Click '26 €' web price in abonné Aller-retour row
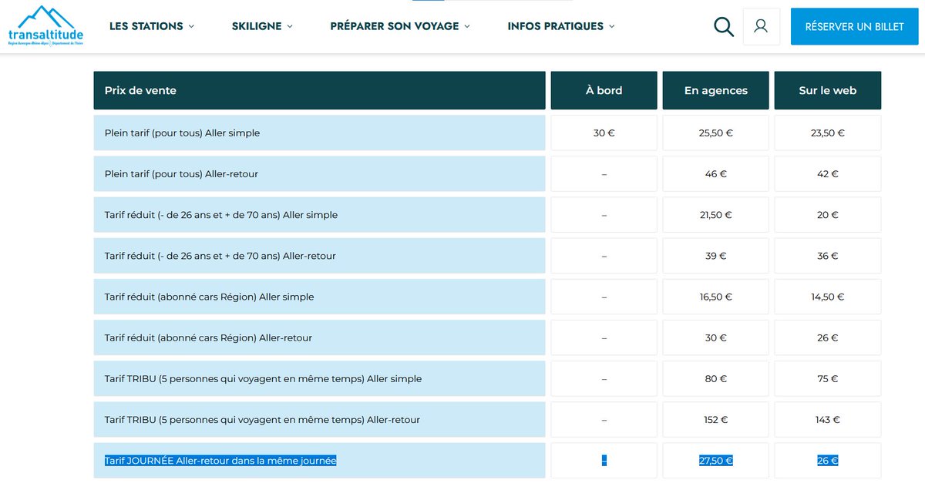This screenshot has height=490, width=925. 828,337
